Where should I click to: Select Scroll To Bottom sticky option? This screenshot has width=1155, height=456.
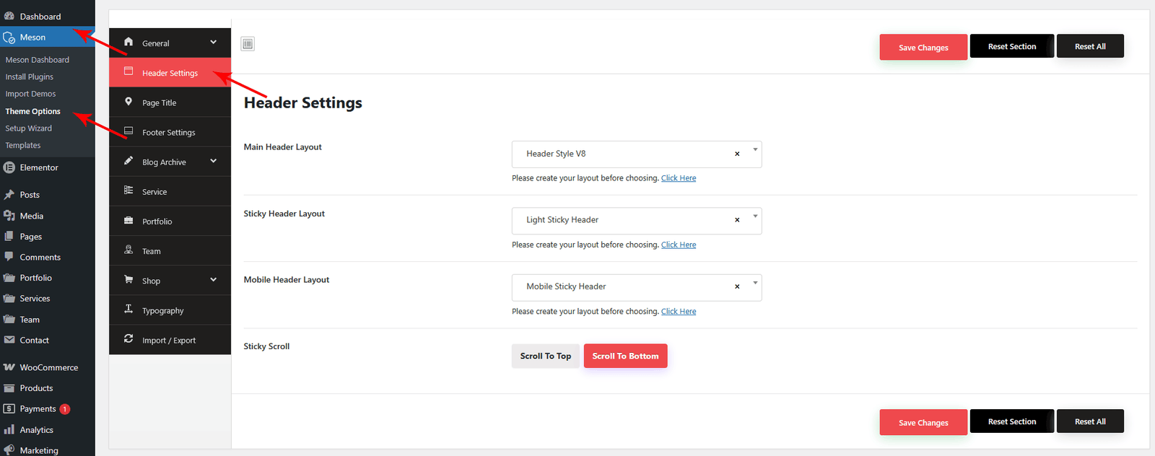625,356
